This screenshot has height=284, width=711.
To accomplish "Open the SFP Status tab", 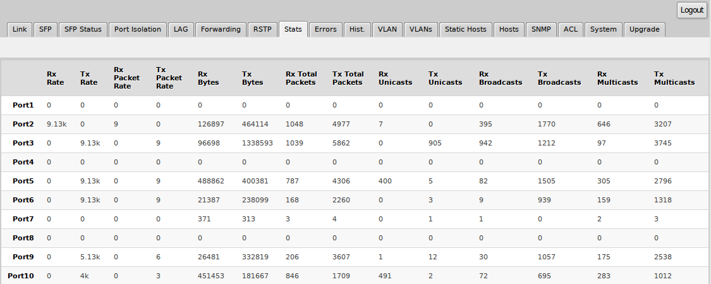I will [x=83, y=29].
